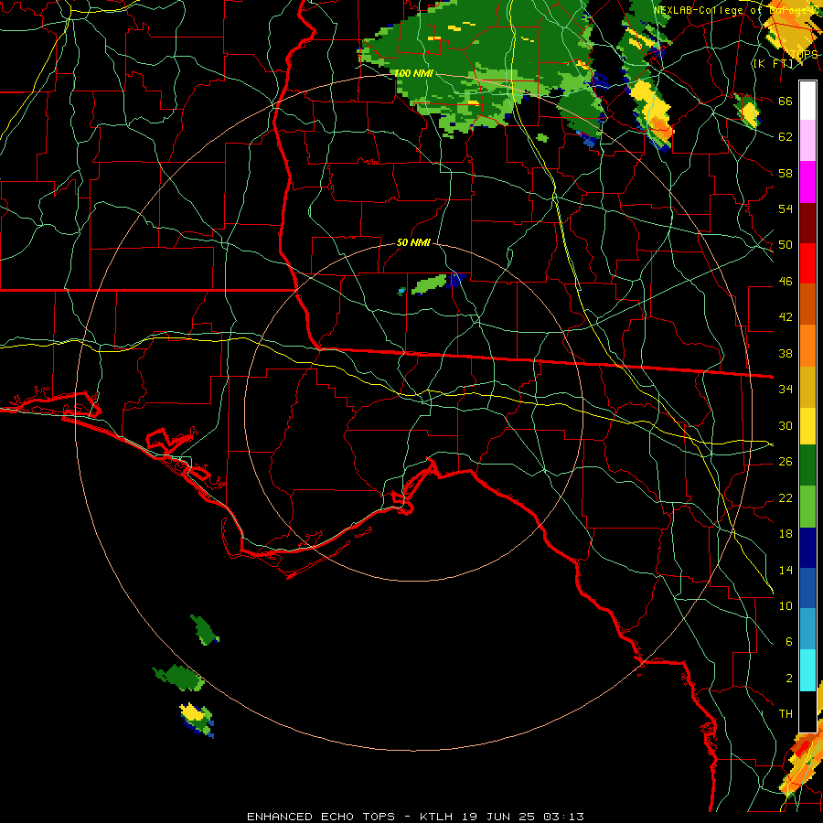Click the legend value "26"

coord(786,462)
